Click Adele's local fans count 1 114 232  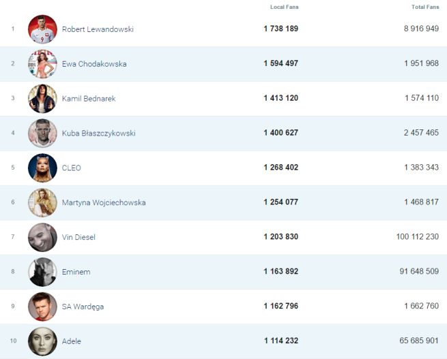pos(280,341)
